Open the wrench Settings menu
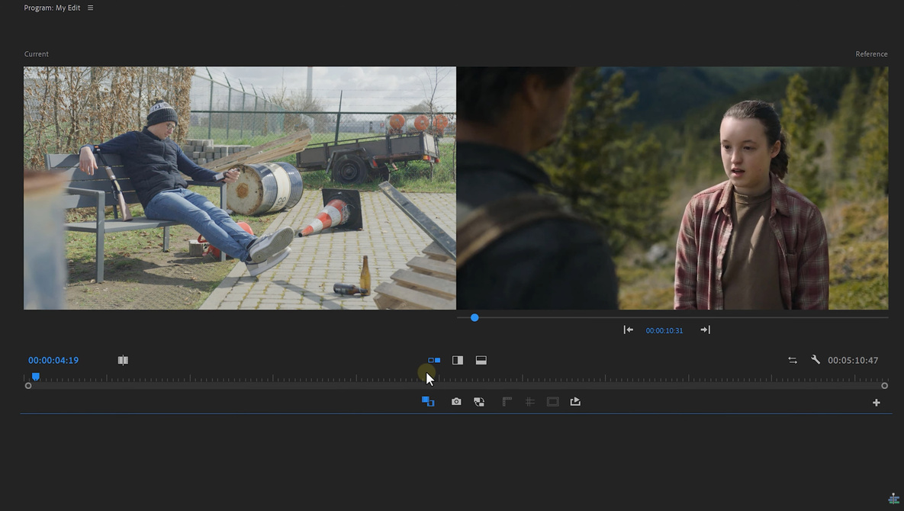 tap(816, 360)
